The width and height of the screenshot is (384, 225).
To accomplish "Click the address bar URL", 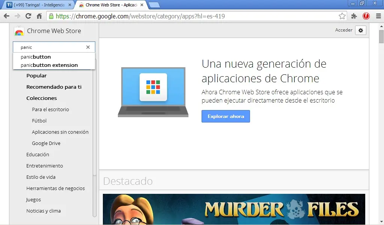I will point(140,16).
